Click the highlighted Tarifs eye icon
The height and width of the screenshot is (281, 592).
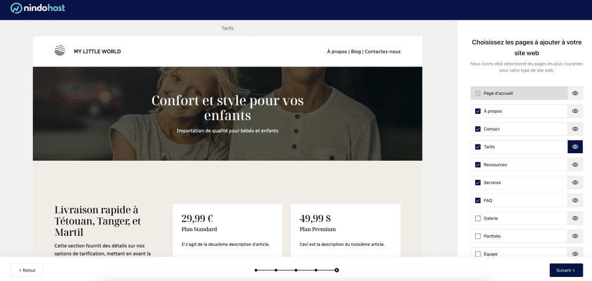pyautogui.click(x=575, y=147)
